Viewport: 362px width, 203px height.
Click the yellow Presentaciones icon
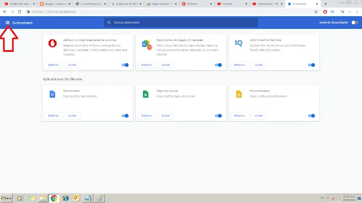click(x=239, y=94)
